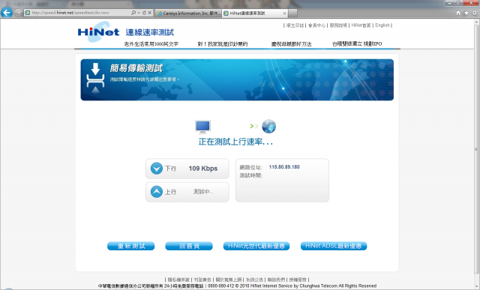Viewport: 480px width, 290px height.
Task: Click the globe icon above test status
Action: (x=268, y=127)
